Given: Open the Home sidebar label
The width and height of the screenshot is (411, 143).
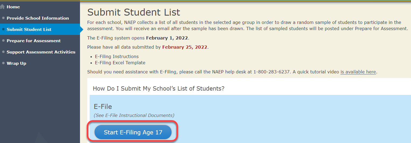Looking at the screenshot, I should 13,7.
